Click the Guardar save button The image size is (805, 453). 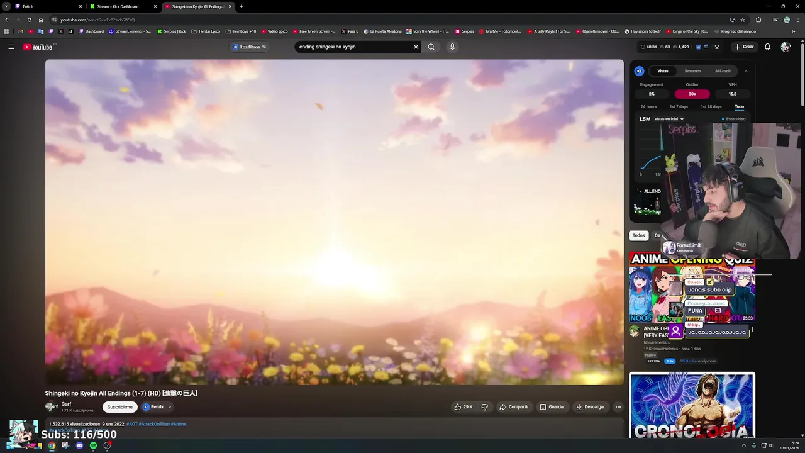pos(552,407)
